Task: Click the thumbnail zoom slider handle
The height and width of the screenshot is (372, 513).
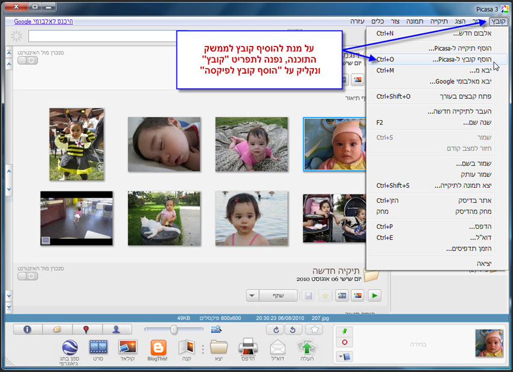Action: point(174,330)
